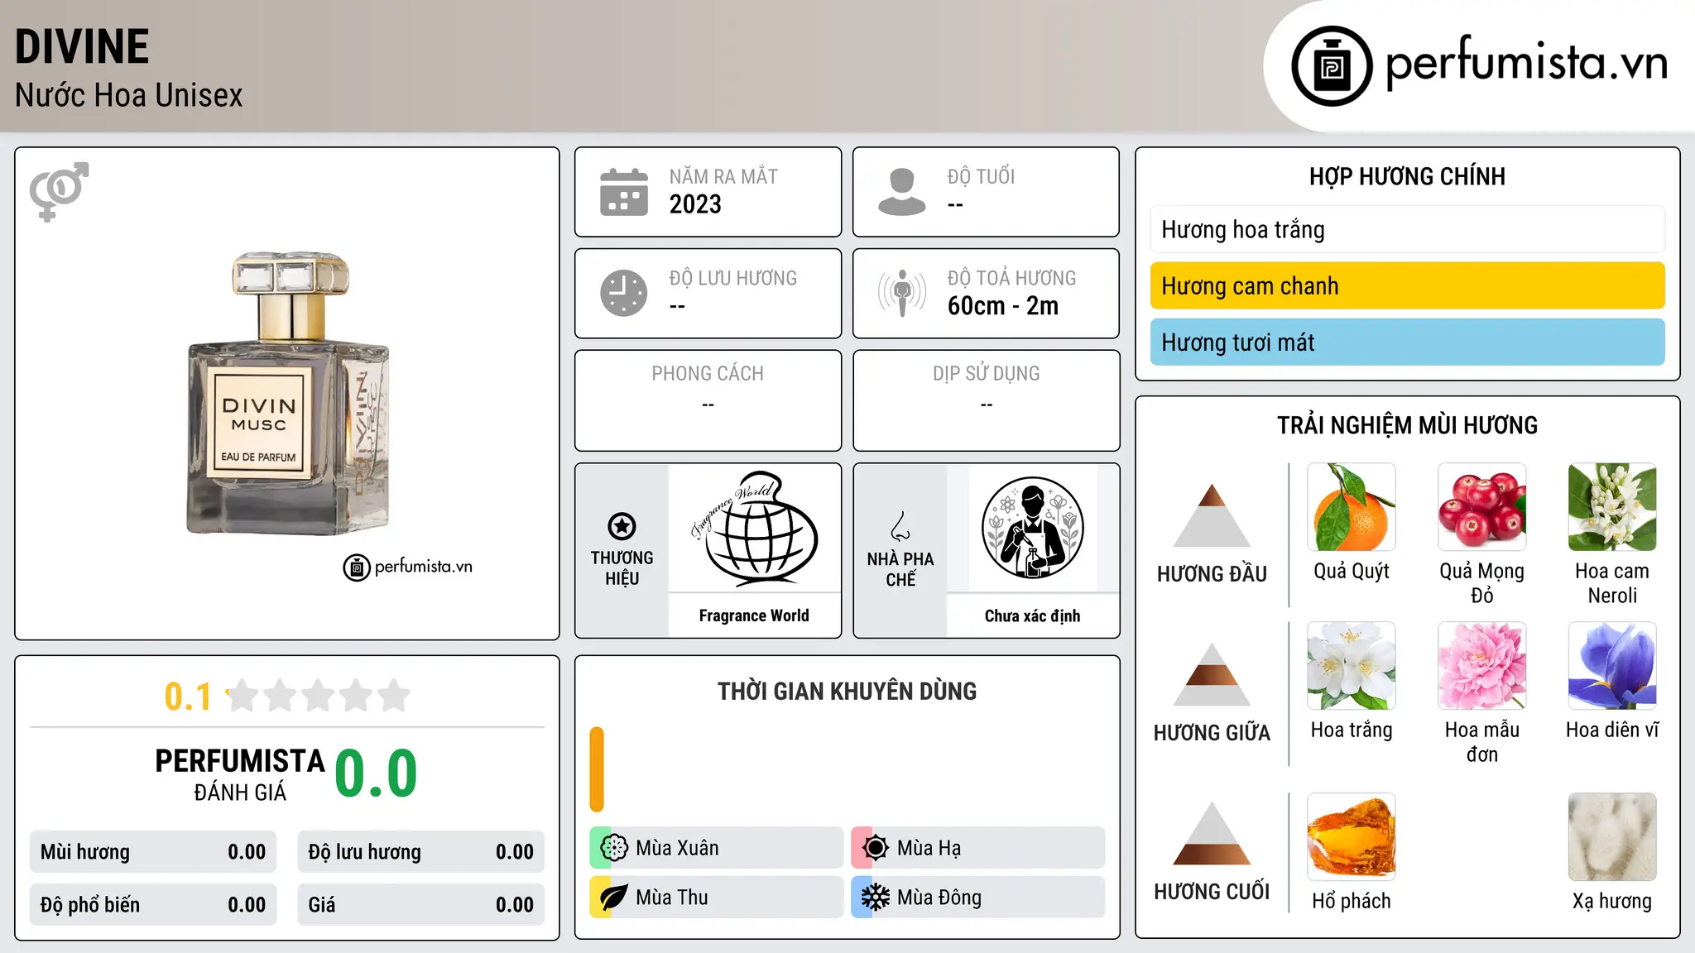1695x953 pixels.
Task: Click the Thời gian khuyên dùng heading
Action: (847, 692)
